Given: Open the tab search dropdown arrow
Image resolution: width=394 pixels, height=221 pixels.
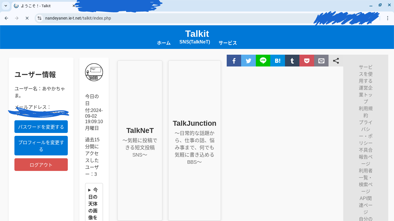Looking at the screenshot, I should (x=5, y=6).
